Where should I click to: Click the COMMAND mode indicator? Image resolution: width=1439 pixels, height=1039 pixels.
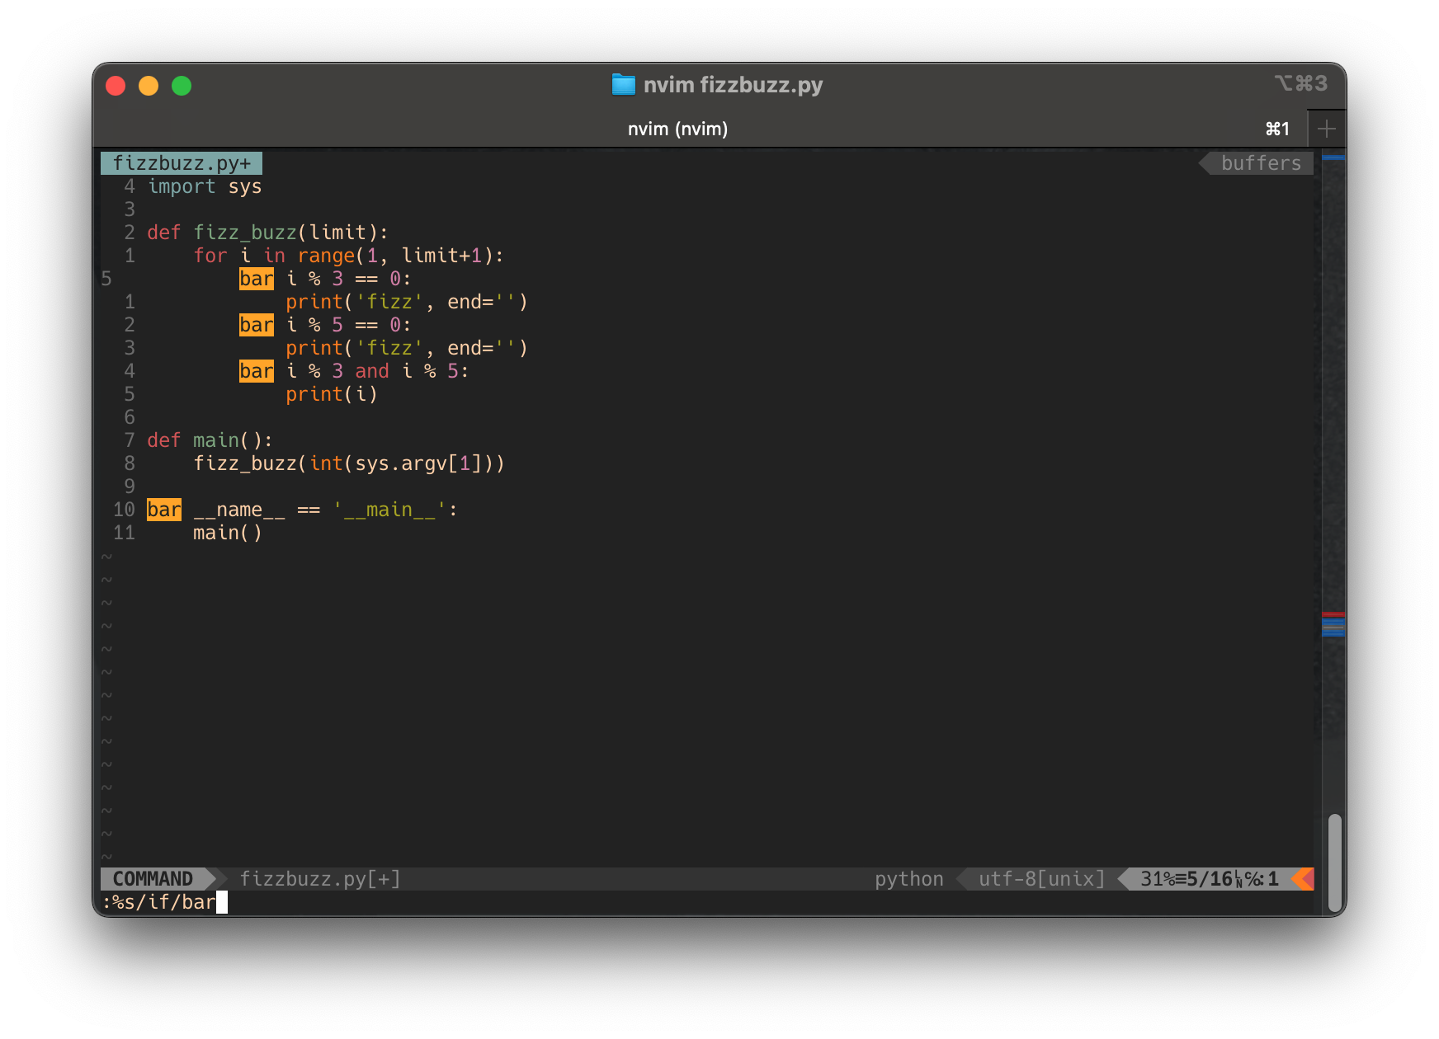click(153, 879)
